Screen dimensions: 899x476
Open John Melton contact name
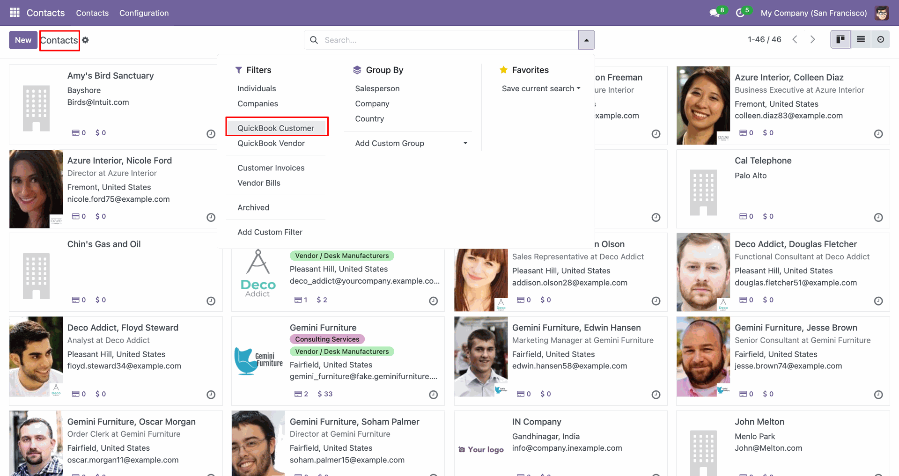pyautogui.click(x=759, y=422)
